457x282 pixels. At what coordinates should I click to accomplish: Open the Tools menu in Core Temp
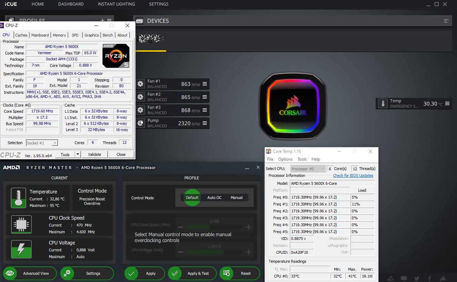(x=302, y=159)
